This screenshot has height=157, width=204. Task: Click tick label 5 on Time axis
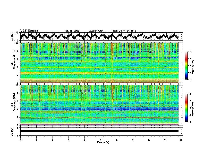pyautogui.click(x=101, y=140)
